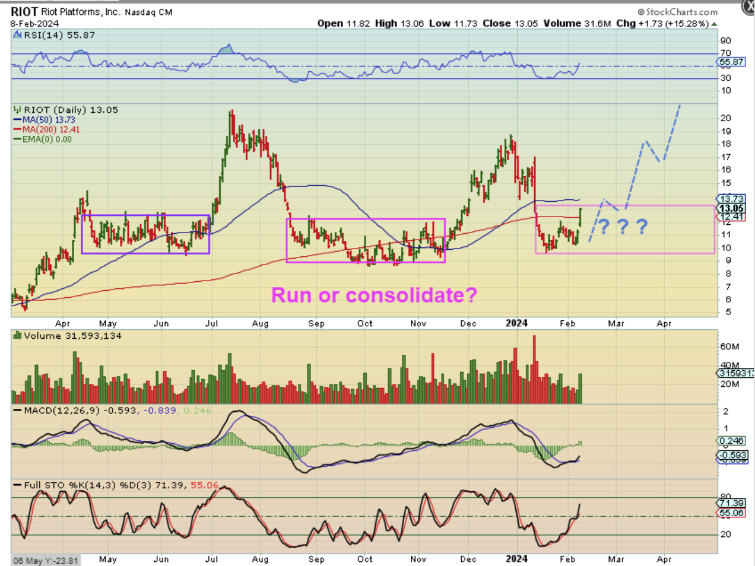Click the 13.73 MA(50) price tag
The image size is (755, 566).
pyautogui.click(x=731, y=199)
